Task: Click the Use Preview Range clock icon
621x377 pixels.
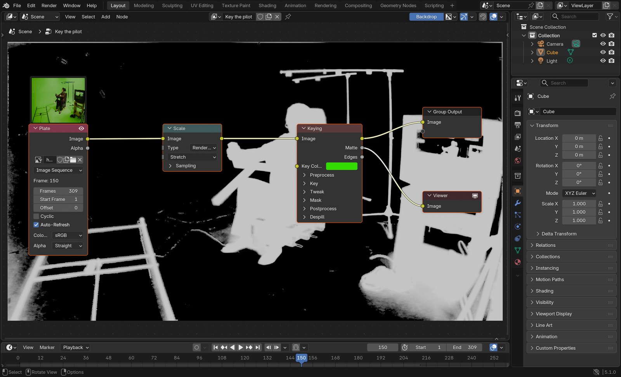Action: click(404, 347)
